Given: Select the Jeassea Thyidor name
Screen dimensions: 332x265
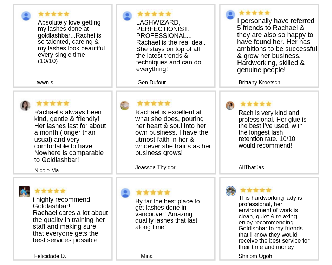Looking at the screenshot, I should pyautogui.click(x=155, y=168).
